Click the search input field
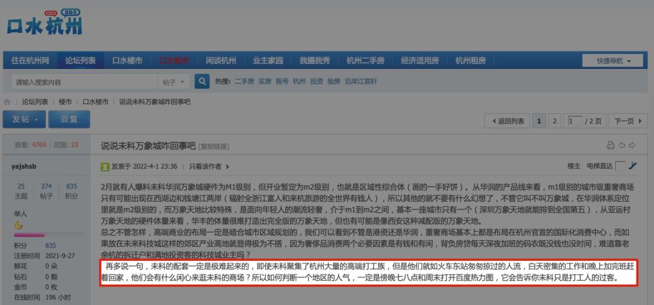654x305 pixels. 84,82
